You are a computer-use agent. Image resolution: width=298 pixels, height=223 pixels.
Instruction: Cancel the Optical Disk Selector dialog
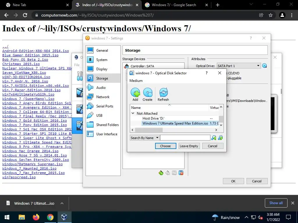[212, 146]
